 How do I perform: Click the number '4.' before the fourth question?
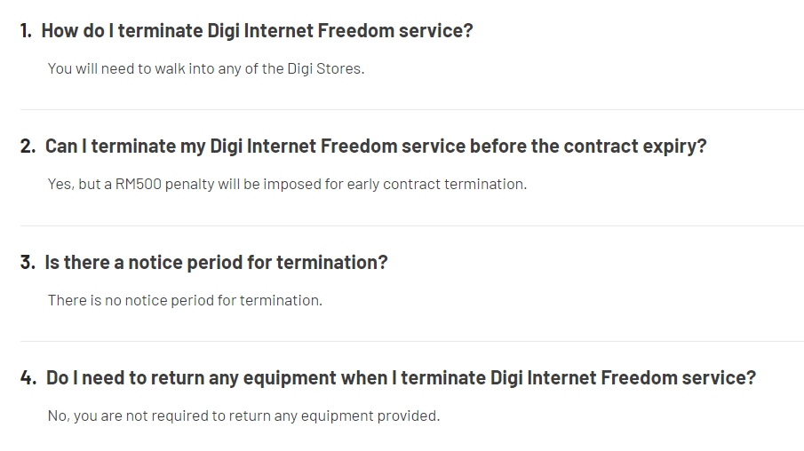click(28, 378)
